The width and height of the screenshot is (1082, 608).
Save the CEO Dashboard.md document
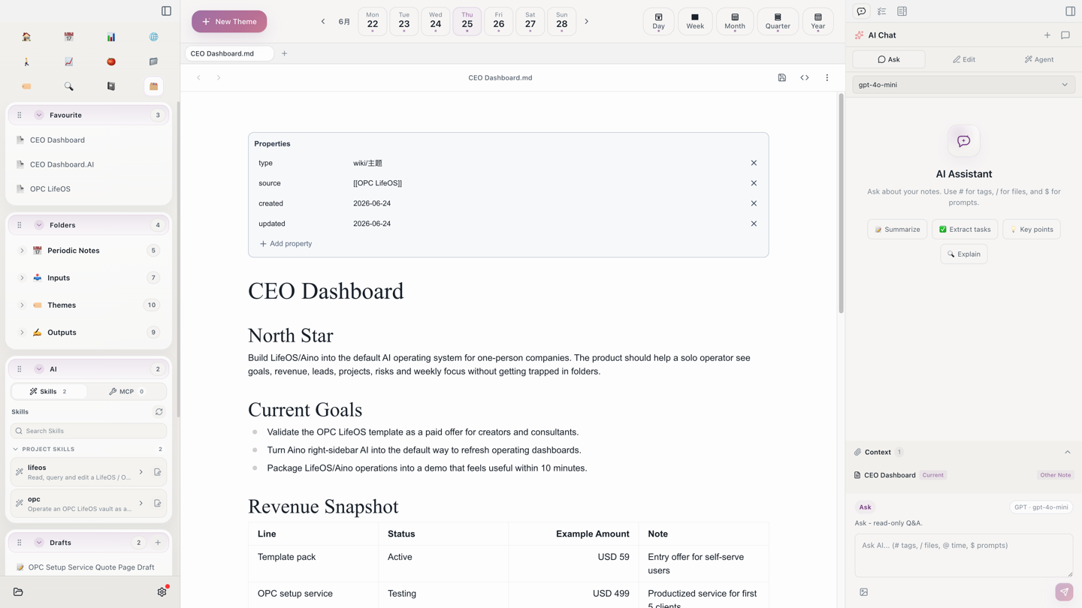(x=781, y=77)
